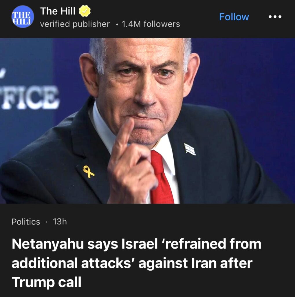Click 'additional attacks' in the headline
Viewport: 295px width, 297px height.
tap(71, 263)
